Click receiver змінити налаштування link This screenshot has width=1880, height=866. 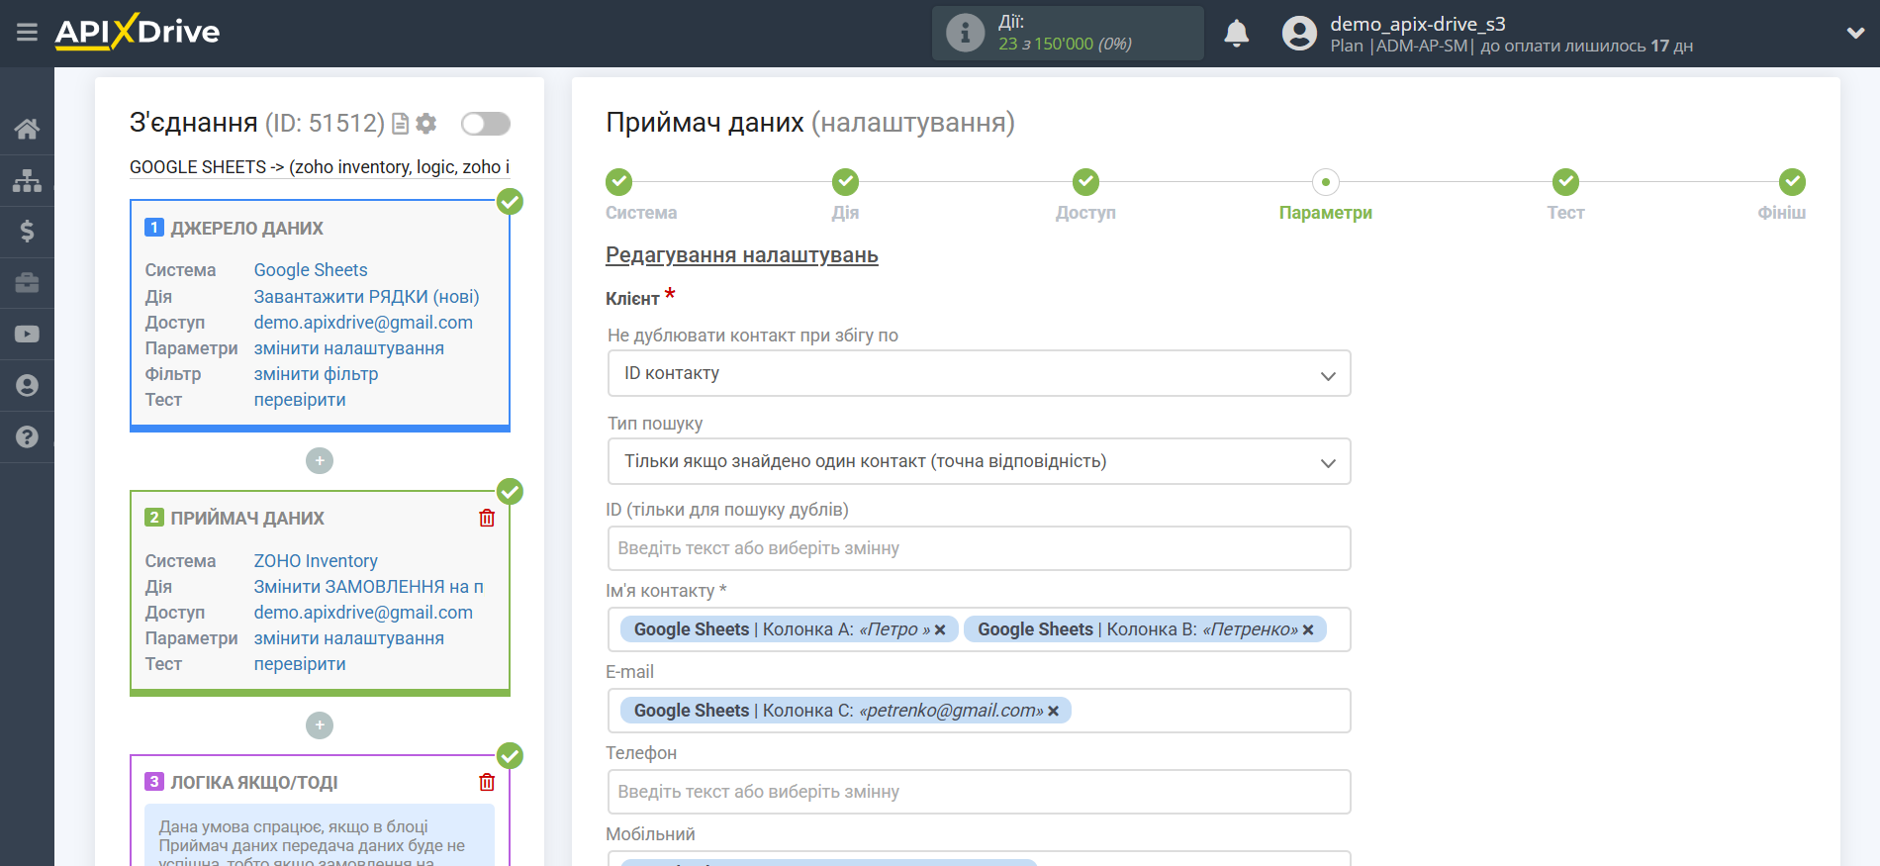(349, 638)
